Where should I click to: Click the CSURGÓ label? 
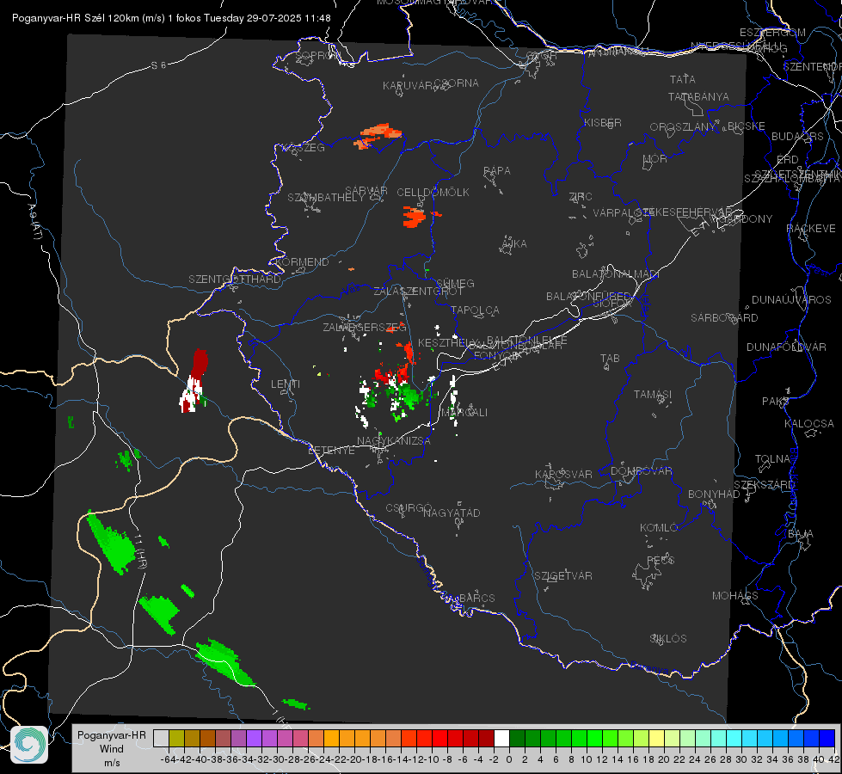tap(409, 508)
